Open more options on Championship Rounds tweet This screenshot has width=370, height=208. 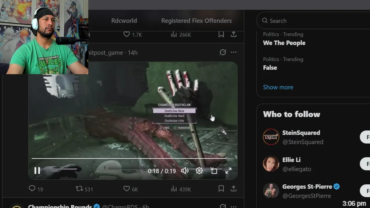click(x=234, y=206)
